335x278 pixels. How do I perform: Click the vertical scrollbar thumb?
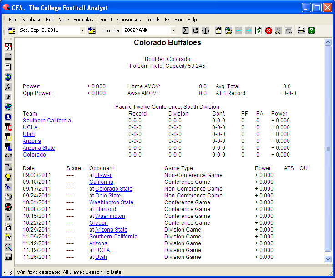[328, 149]
